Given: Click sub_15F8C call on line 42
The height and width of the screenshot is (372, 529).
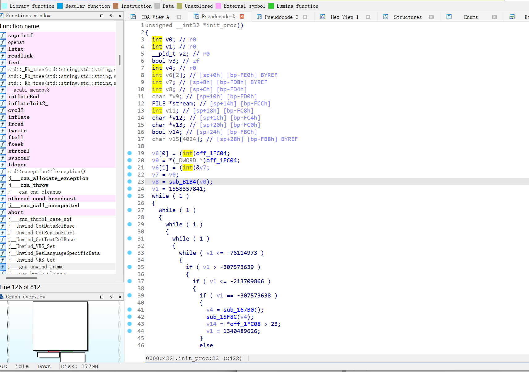Looking at the screenshot, I should click(222, 317).
